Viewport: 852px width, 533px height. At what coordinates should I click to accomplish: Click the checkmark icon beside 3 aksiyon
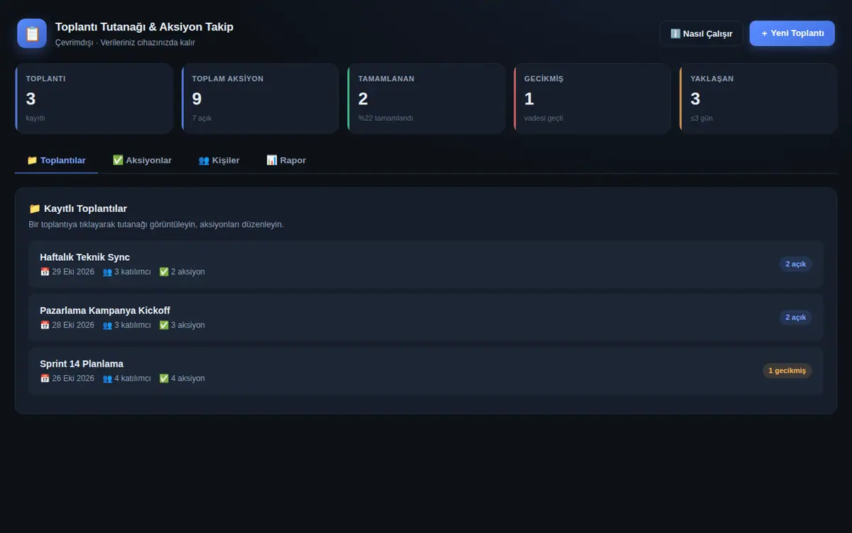[x=164, y=325]
